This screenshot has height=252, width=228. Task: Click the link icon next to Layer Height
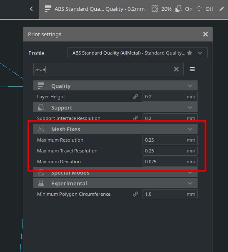pos(135,97)
